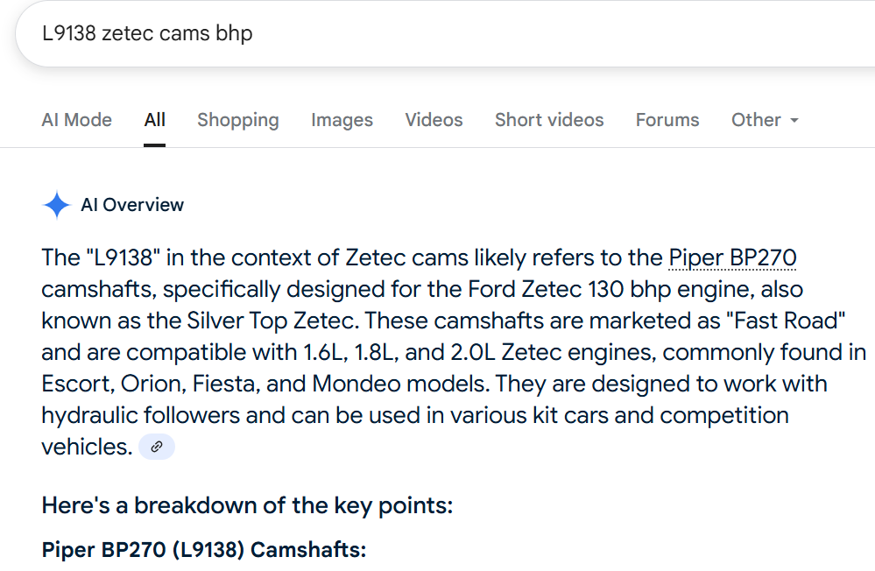View Forums results
Image resolution: width=875 pixels, height=571 pixels.
[667, 120]
